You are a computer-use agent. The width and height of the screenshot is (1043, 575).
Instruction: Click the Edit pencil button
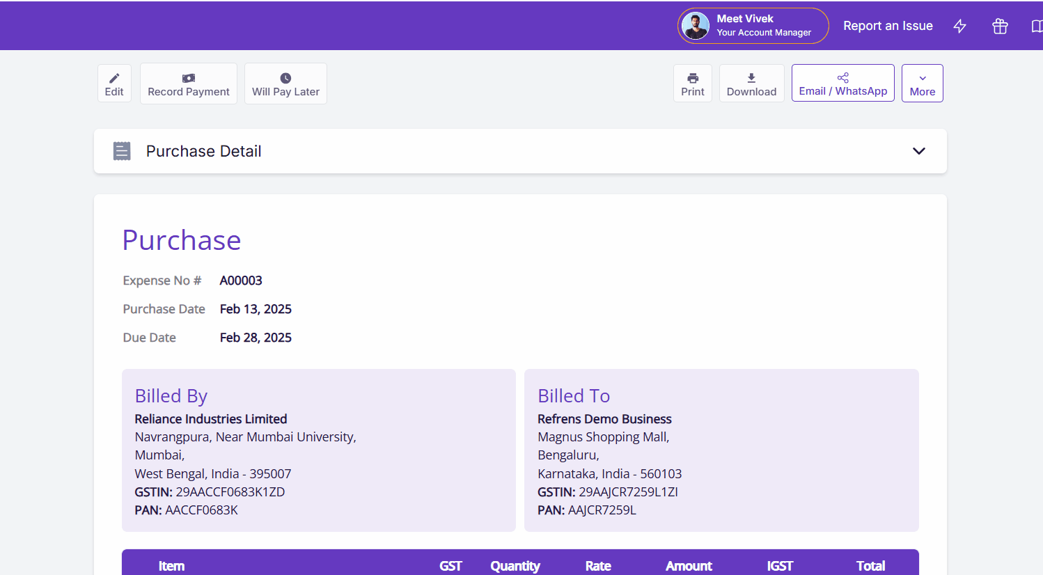[x=114, y=84]
